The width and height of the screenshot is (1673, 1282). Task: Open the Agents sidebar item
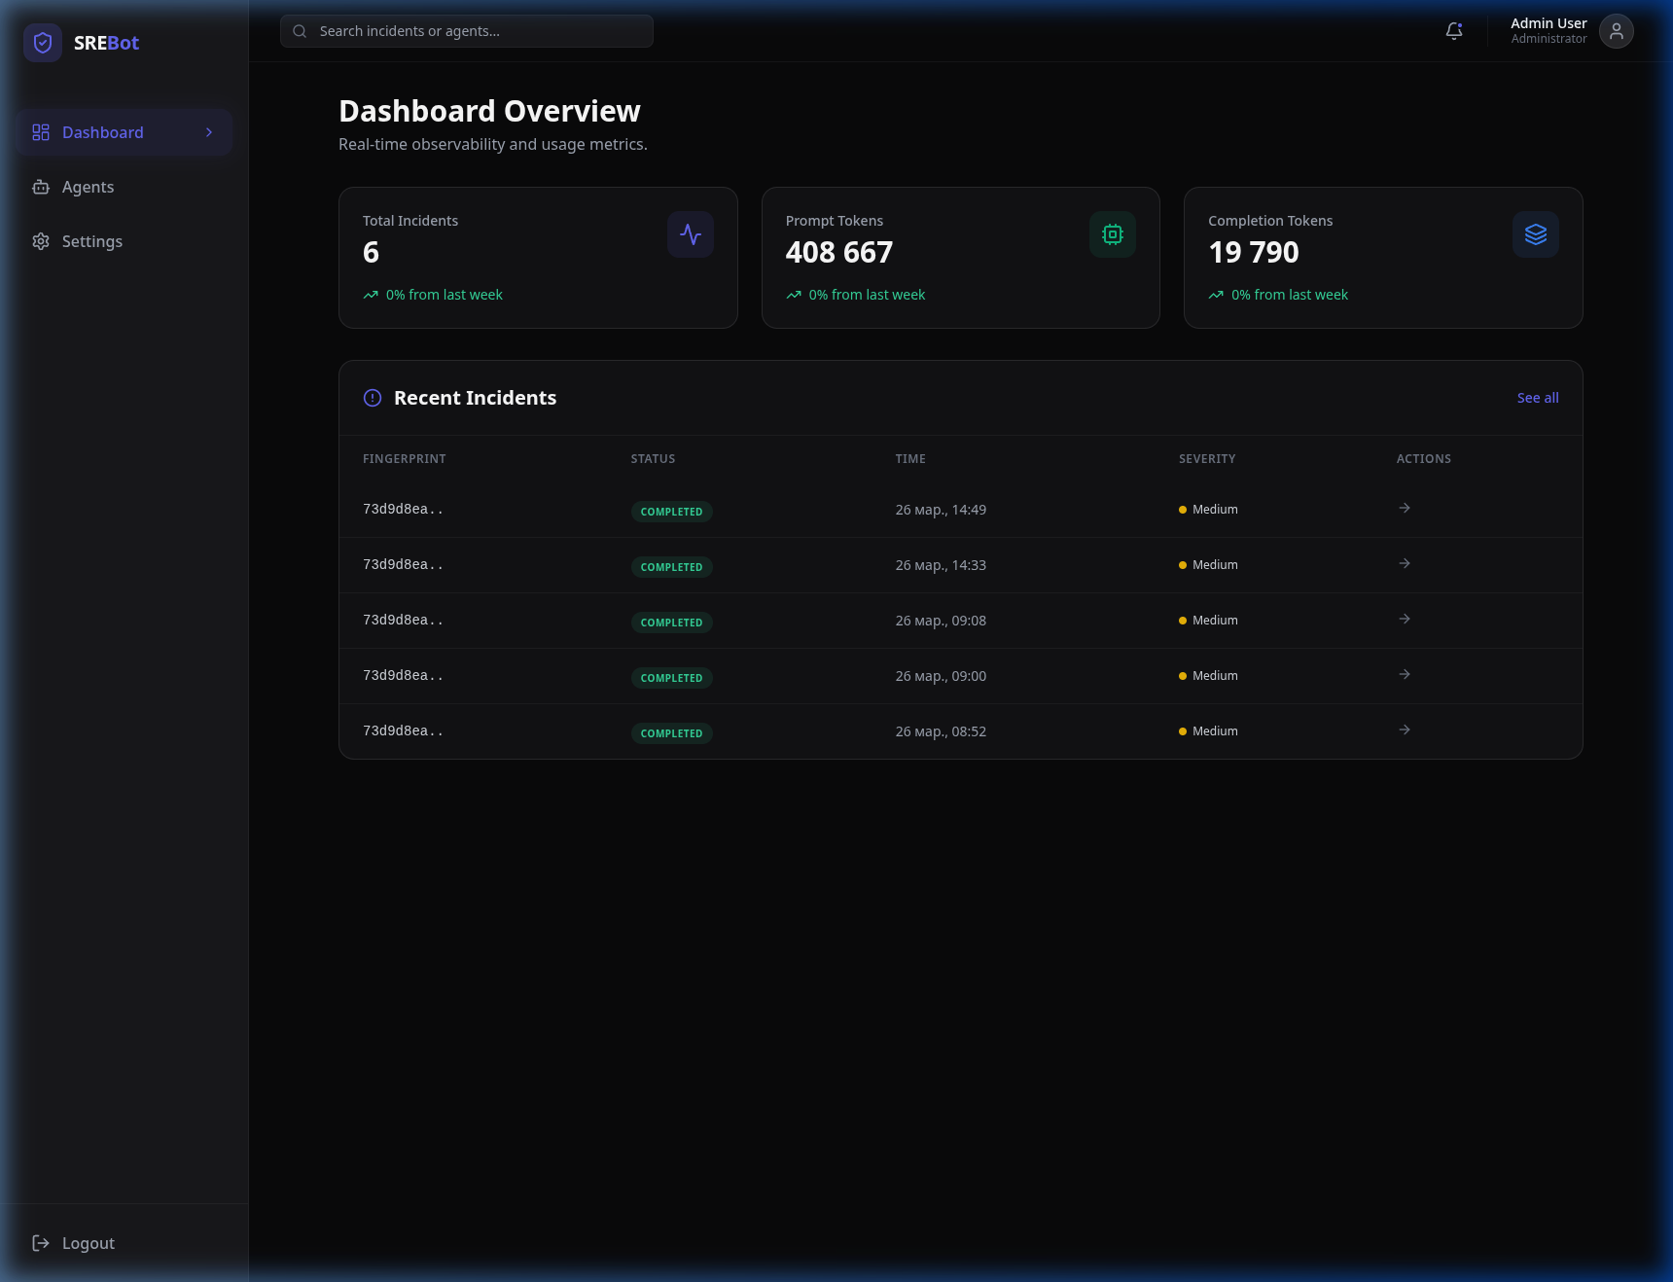124,187
